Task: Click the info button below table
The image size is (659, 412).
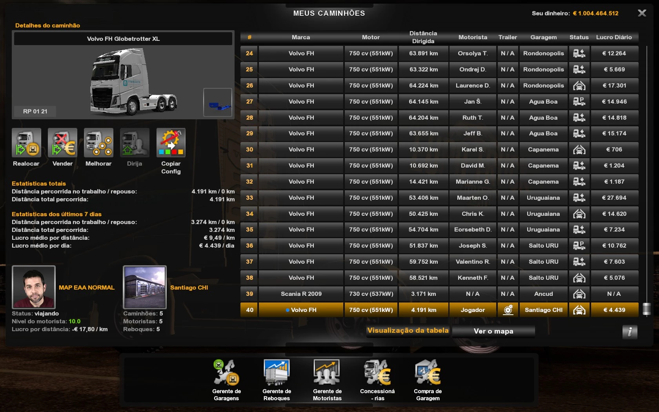Action: pyautogui.click(x=630, y=332)
